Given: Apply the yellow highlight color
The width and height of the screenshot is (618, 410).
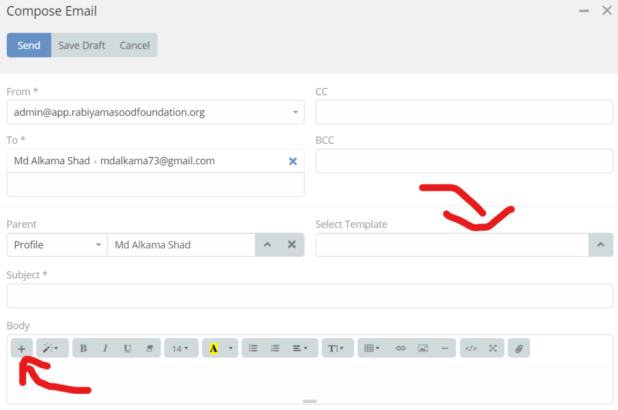Looking at the screenshot, I should click(213, 348).
